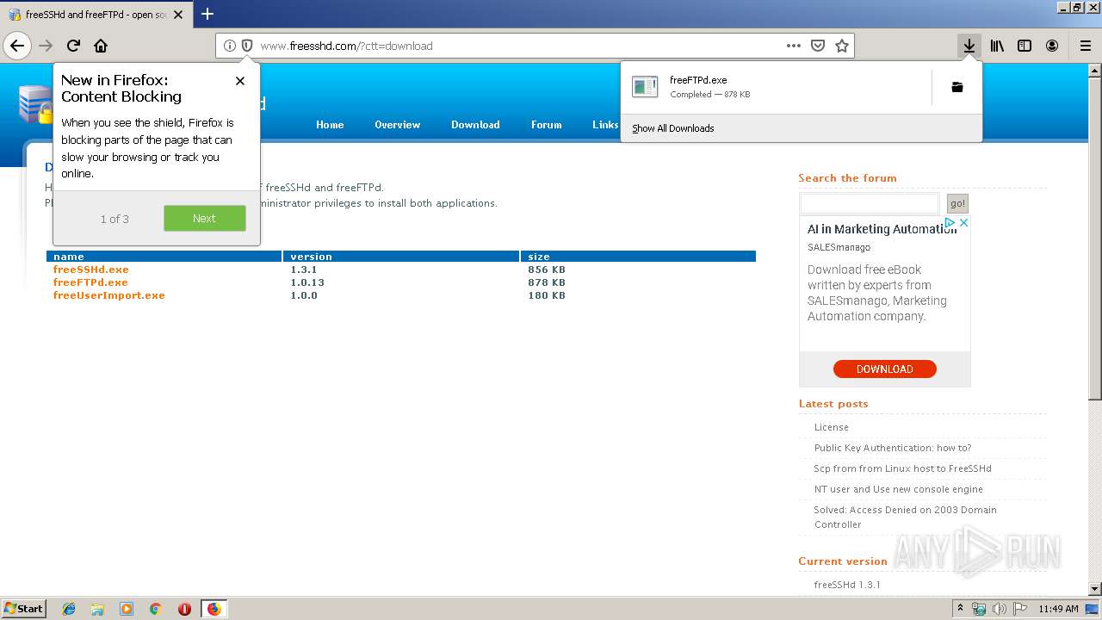Click Next in the Content Blocking tour
Image resolution: width=1102 pixels, height=620 pixels.
(x=205, y=219)
